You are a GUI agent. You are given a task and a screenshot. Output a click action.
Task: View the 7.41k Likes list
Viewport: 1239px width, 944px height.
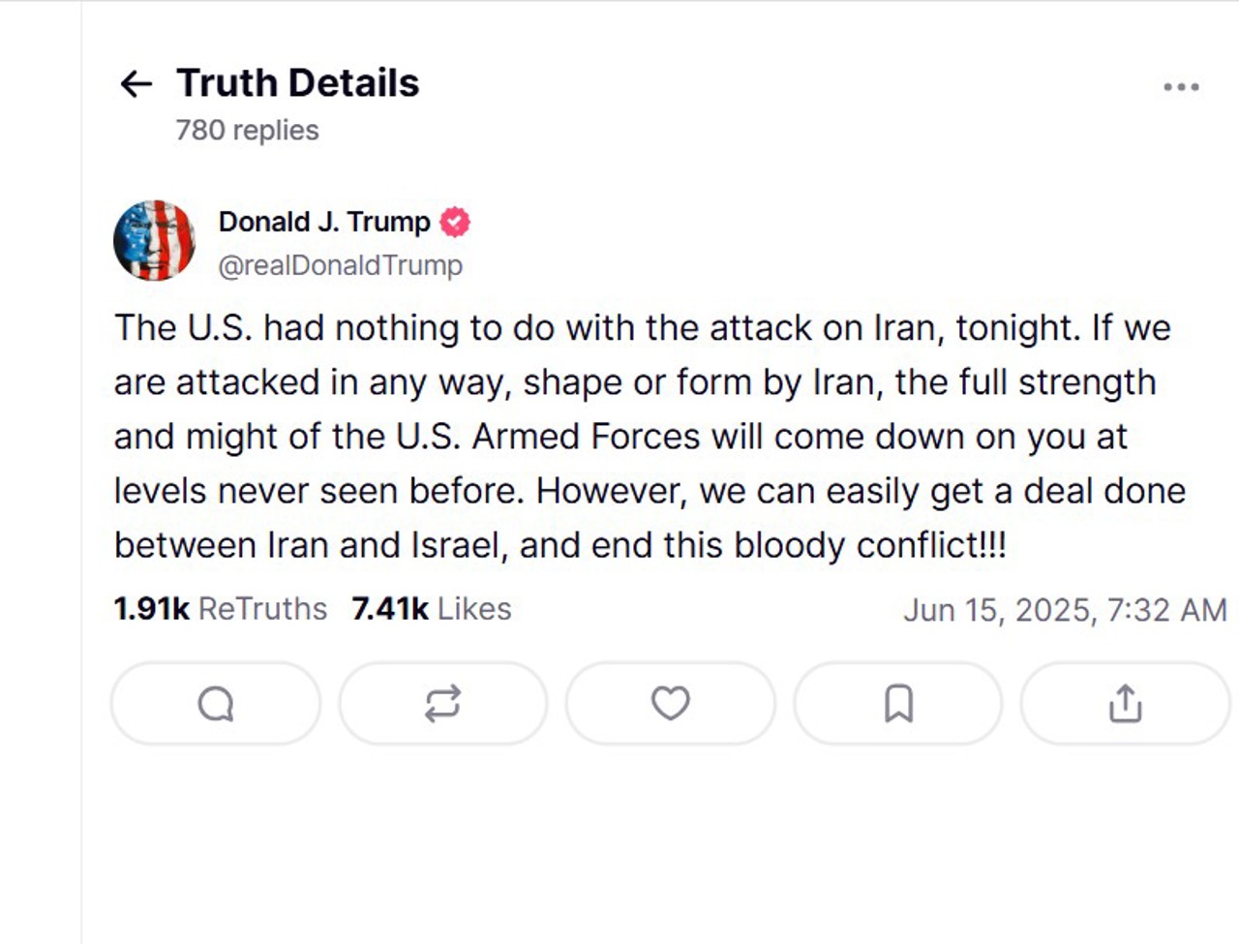click(x=432, y=609)
